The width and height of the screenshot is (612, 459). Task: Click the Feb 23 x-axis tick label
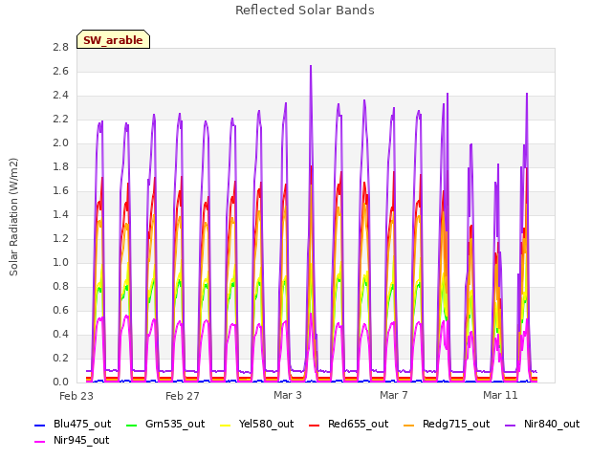click(x=76, y=396)
